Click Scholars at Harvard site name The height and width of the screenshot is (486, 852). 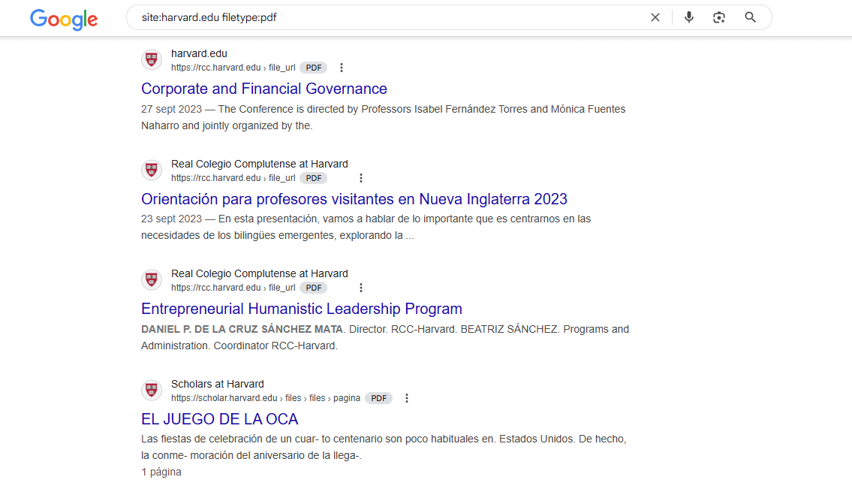point(218,384)
